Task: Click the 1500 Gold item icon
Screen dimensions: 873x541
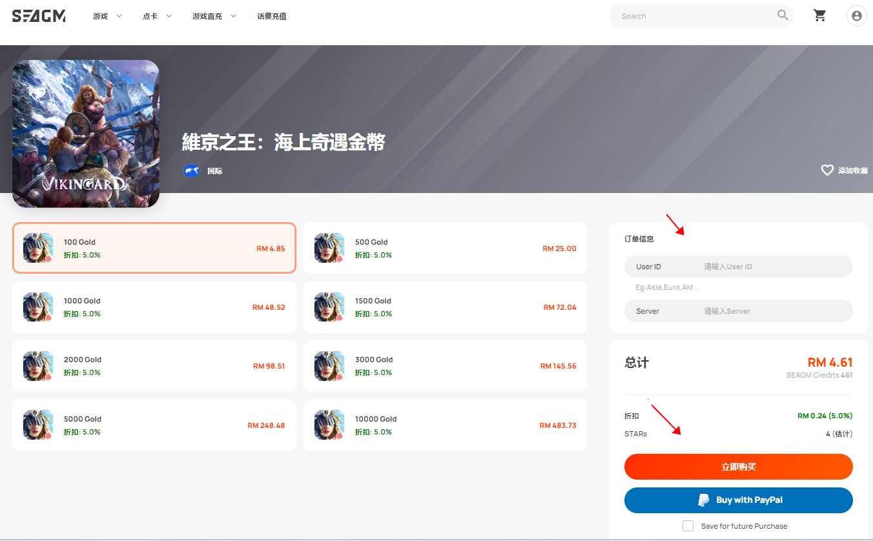Action: 329,307
